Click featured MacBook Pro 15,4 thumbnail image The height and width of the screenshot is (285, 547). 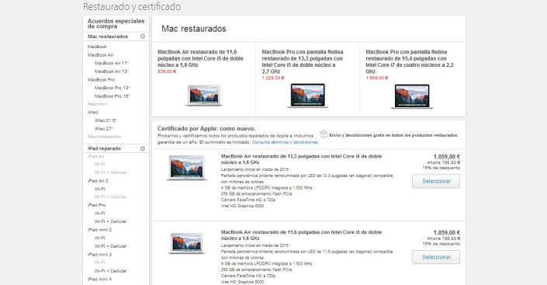coord(412,96)
